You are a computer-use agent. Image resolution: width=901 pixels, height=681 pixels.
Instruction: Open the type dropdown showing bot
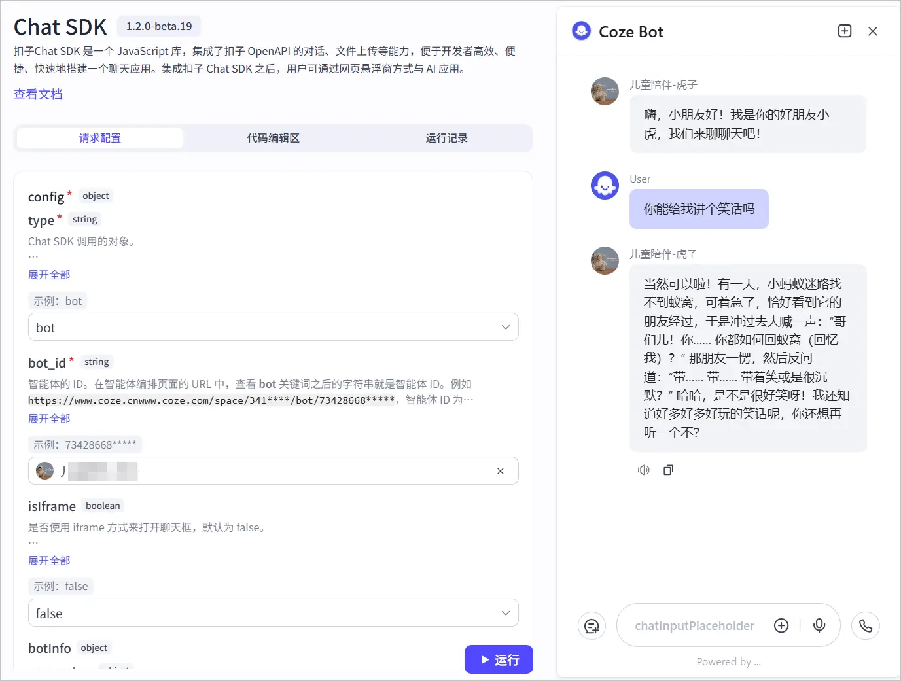click(274, 327)
